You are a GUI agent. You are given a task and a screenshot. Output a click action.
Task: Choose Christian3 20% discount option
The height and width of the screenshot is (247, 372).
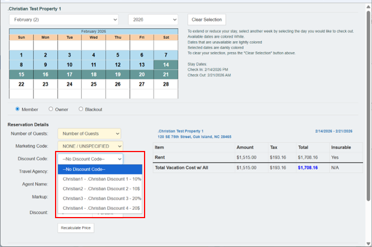[x=101, y=198]
